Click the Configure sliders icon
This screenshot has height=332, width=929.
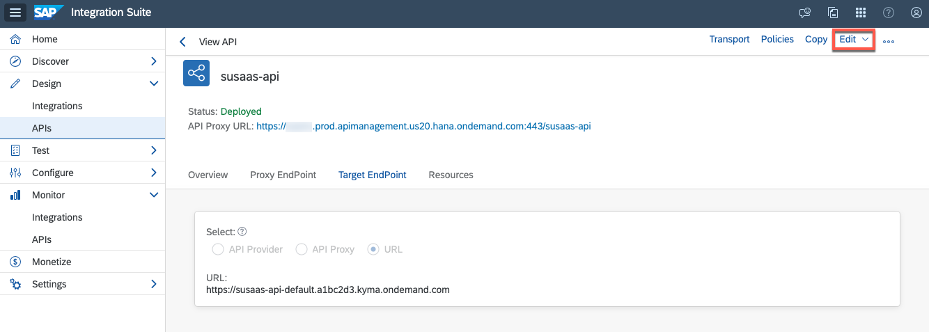(15, 173)
